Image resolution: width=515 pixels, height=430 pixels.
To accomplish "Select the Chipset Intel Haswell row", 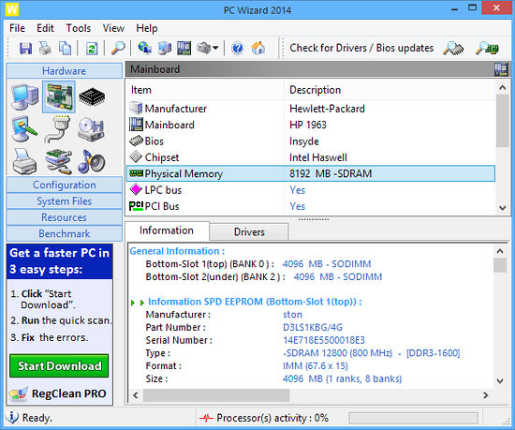I will (310, 157).
